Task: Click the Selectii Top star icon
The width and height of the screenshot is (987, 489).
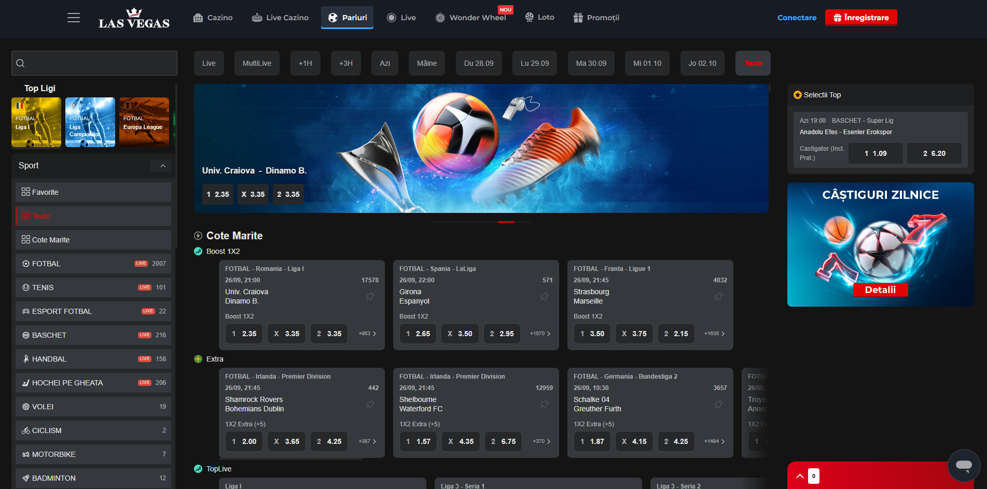Action: (798, 95)
